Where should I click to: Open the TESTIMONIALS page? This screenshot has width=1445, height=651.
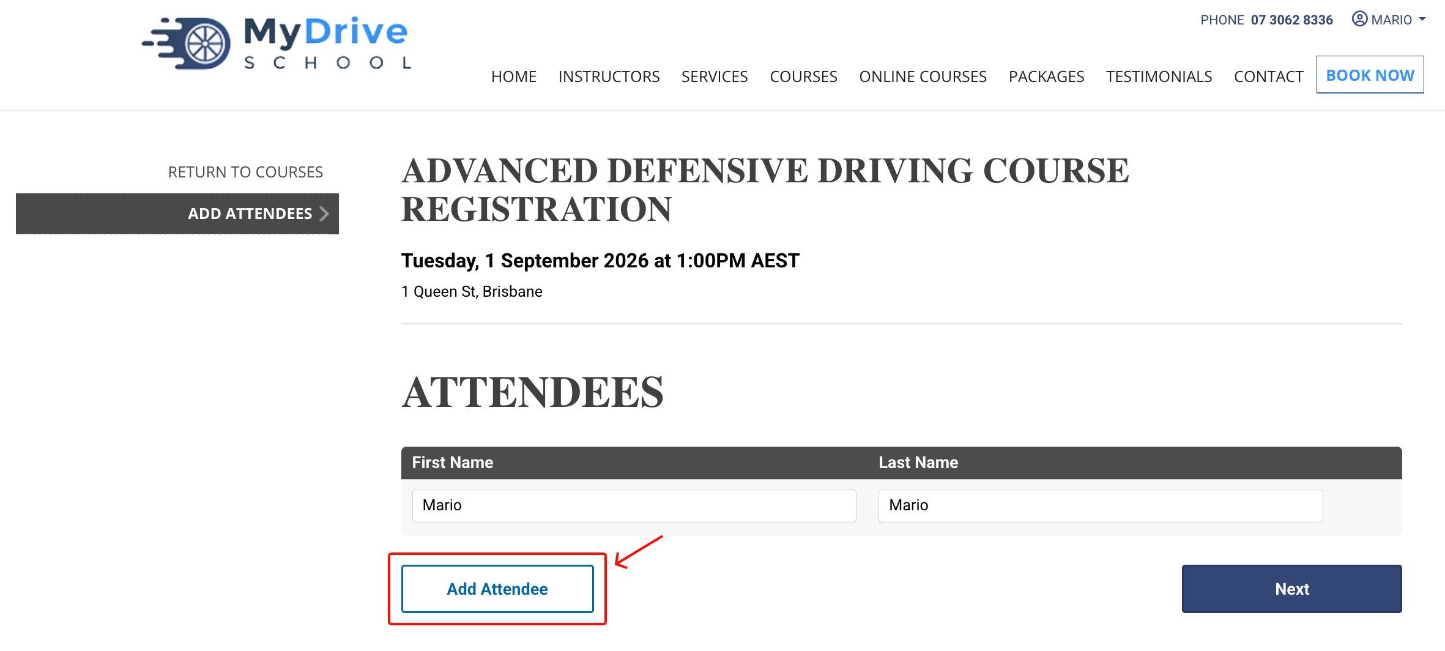1159,76
